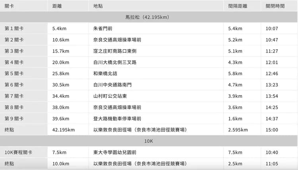Click the 關閉時間 column header
The image size is (298, 170).
(x=275, y=6)
